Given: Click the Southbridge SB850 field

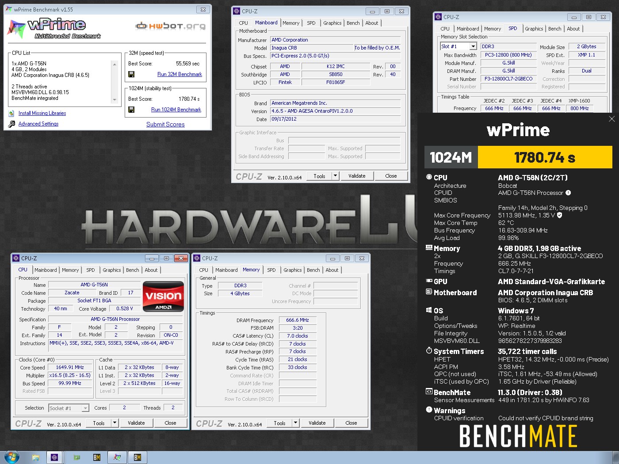Looking at the screenshot, I should point(336,74).
